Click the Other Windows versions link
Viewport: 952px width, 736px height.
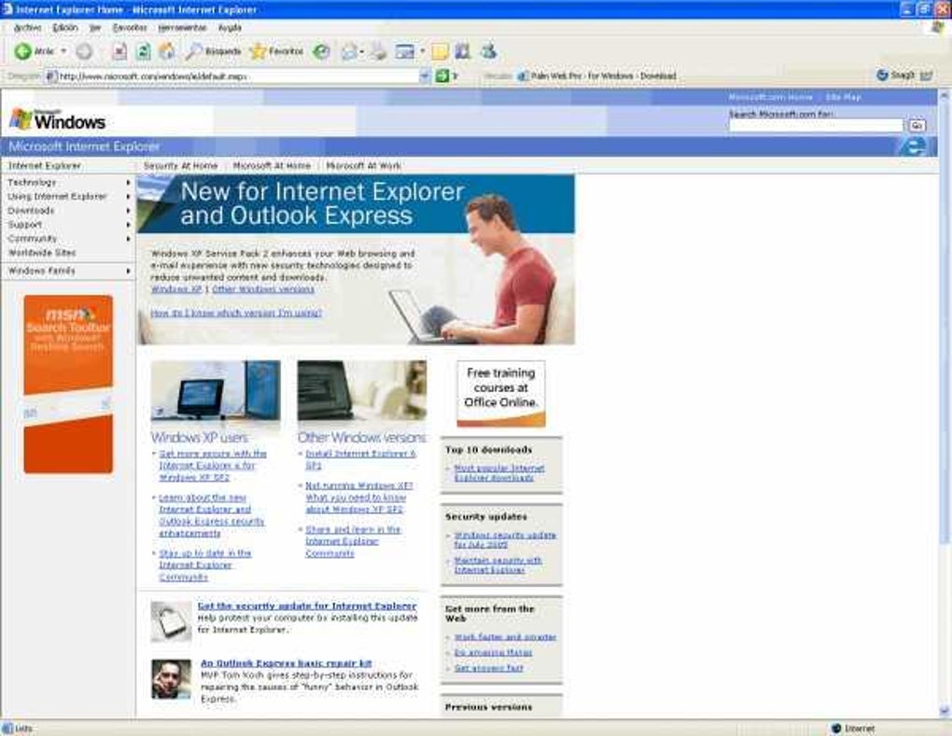point(263,289)
